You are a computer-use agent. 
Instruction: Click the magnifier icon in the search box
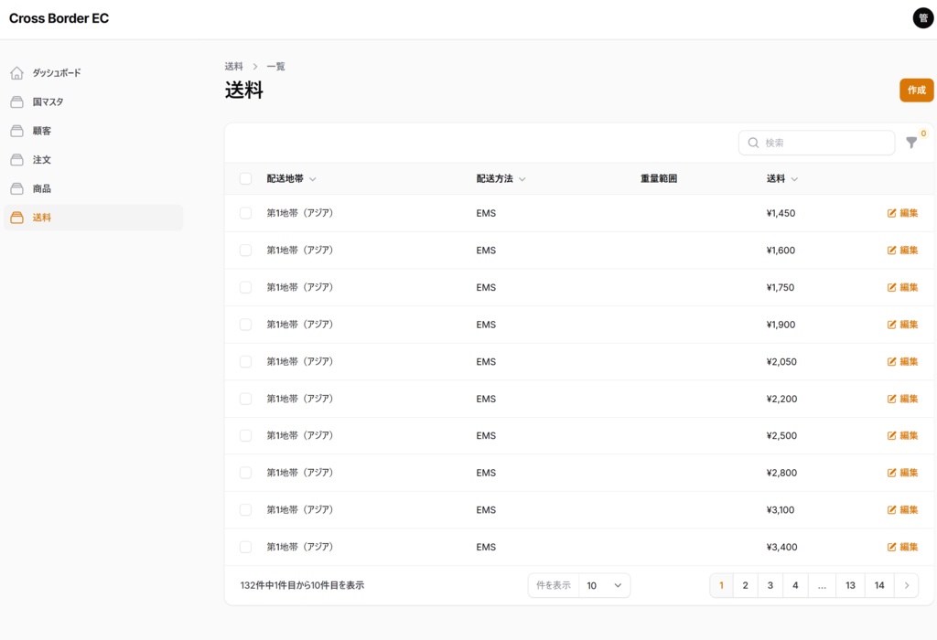click(753, 143)
